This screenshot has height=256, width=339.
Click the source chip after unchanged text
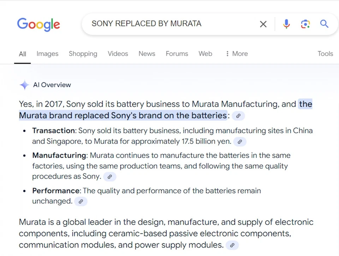(81, 201)
